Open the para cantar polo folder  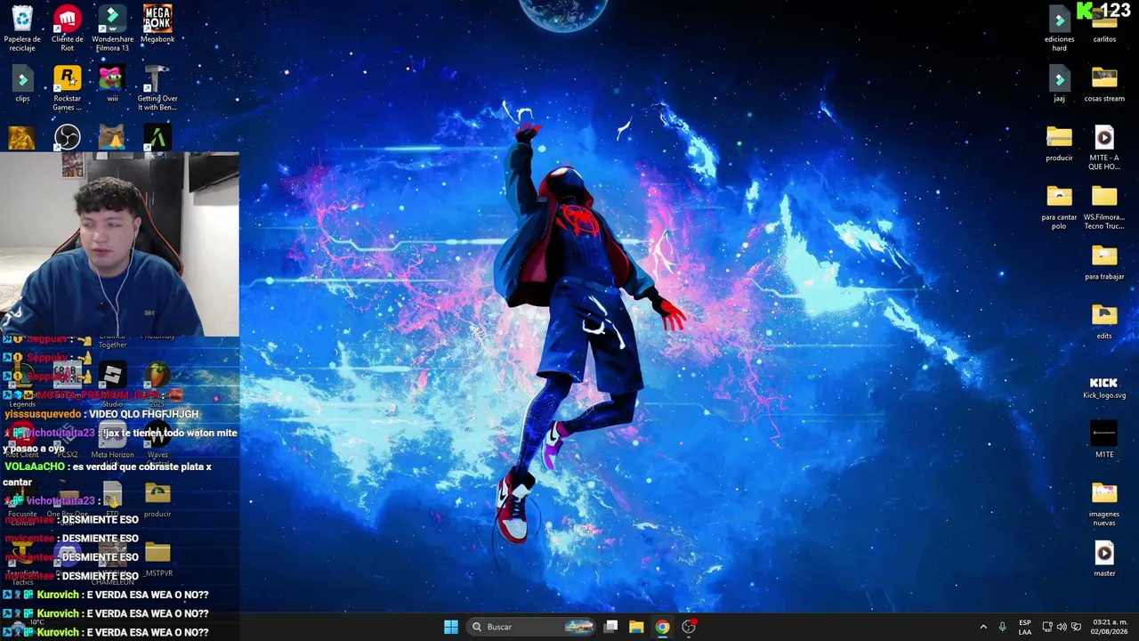pos(1059,207)
